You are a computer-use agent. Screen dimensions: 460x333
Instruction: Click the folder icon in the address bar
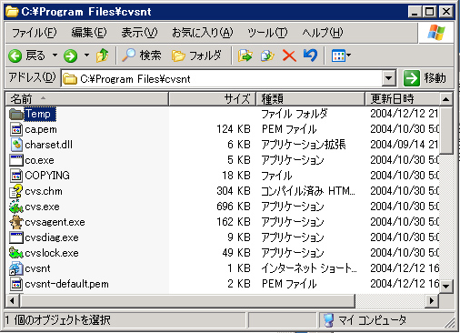tap(70, 79)
